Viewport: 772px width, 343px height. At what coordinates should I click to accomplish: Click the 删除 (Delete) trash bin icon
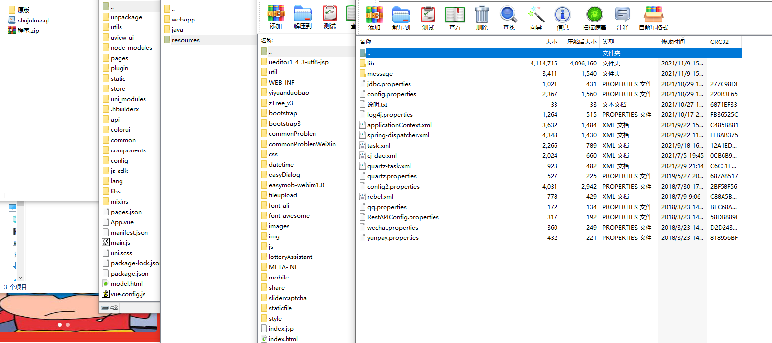(x=482, y=18)
